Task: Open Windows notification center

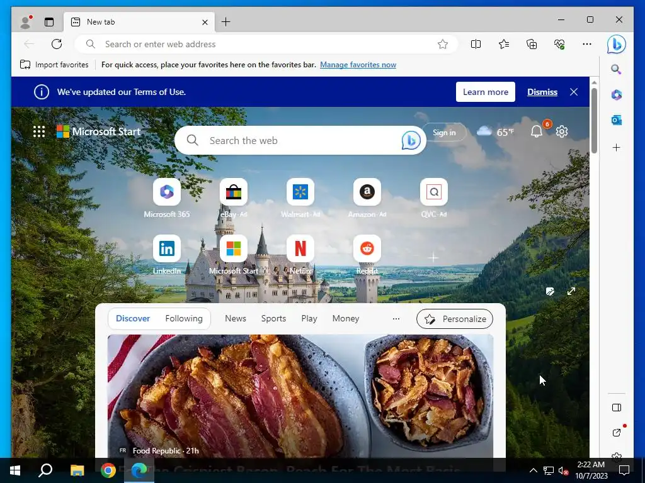Action: point(624,470)
